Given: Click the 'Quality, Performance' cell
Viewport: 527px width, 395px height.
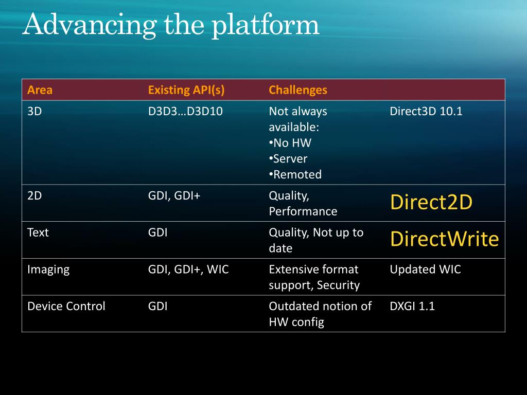Looking at the screenshot, I should pos(303,203).
